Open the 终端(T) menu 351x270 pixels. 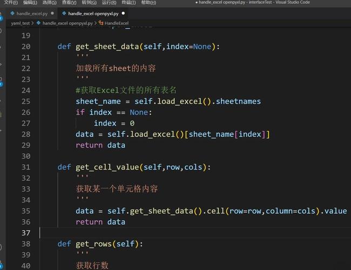129,3
